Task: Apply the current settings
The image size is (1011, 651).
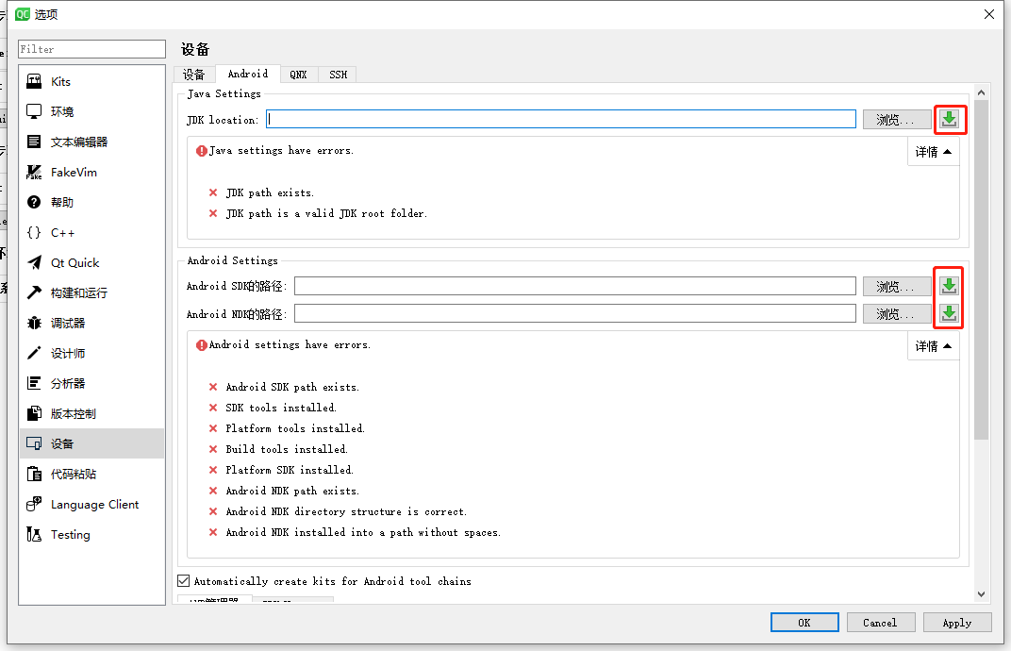Action: point(956,622)
